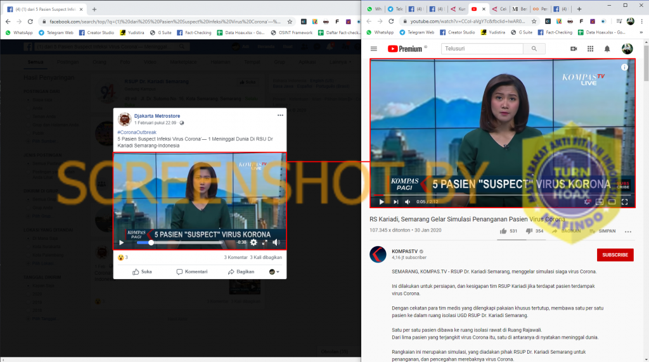Subscribe to KOMPASTV channel

(615, 255)
